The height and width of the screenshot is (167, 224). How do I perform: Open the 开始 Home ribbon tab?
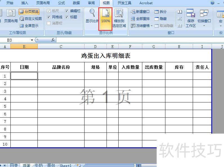(10, 3)
